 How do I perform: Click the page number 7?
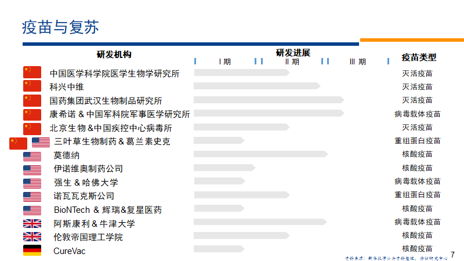(x=453, y=255)
